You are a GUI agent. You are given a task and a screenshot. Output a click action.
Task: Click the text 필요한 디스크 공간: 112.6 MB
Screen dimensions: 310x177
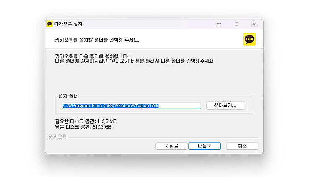click(86, 121)
